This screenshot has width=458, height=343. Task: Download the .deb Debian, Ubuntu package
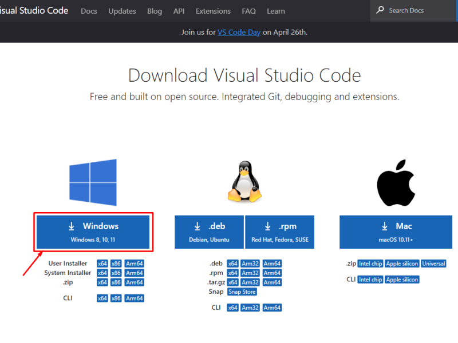point(209,232)
